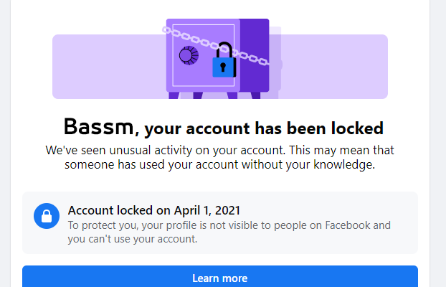Click the 'your account has been locked' heading
446x287 pixels.
[264, 128]
